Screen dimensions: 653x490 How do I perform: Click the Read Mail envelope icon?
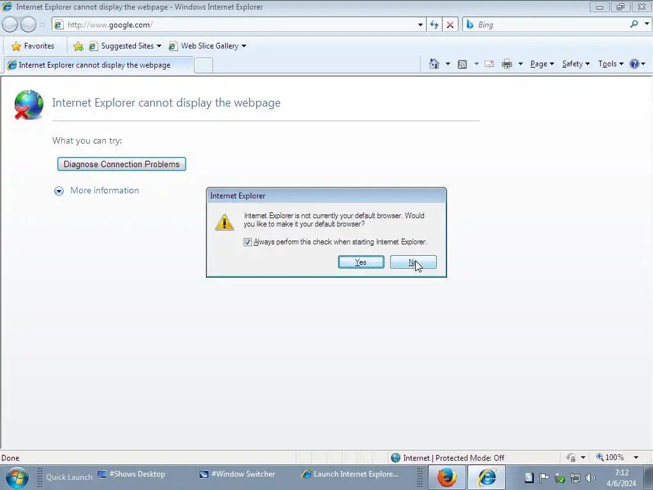[x=489, y=64]
